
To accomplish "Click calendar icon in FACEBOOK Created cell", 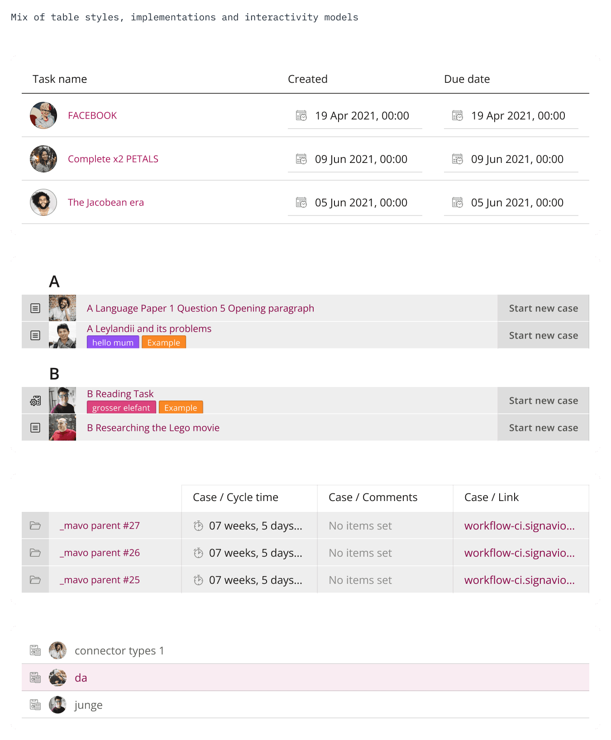I will coord(301,115).
